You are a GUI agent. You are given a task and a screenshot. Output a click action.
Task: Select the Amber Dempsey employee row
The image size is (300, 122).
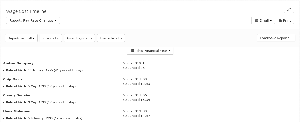click(150, 67)
